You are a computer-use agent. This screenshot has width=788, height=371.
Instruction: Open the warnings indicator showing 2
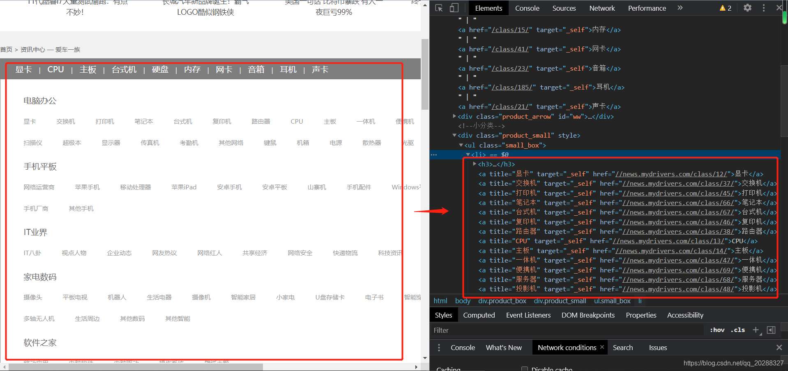[x=725, y=8]
